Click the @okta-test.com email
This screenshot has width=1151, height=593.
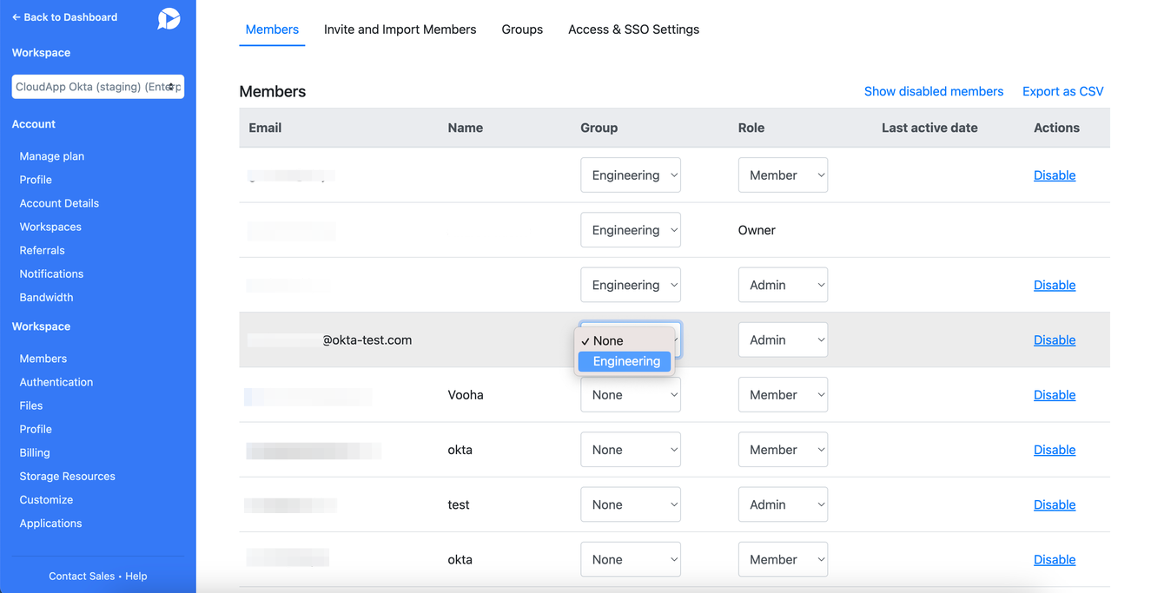pos(367,339)
